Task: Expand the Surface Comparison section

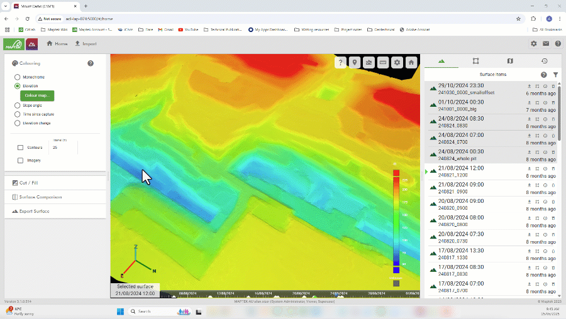Action: pyautogui.click(x=40, y=197)
